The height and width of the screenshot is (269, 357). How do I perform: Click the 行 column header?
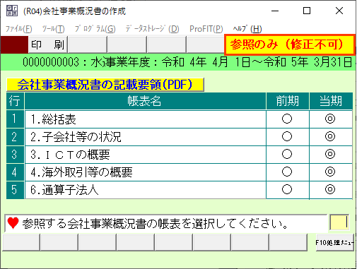click(x=15, y=101)
